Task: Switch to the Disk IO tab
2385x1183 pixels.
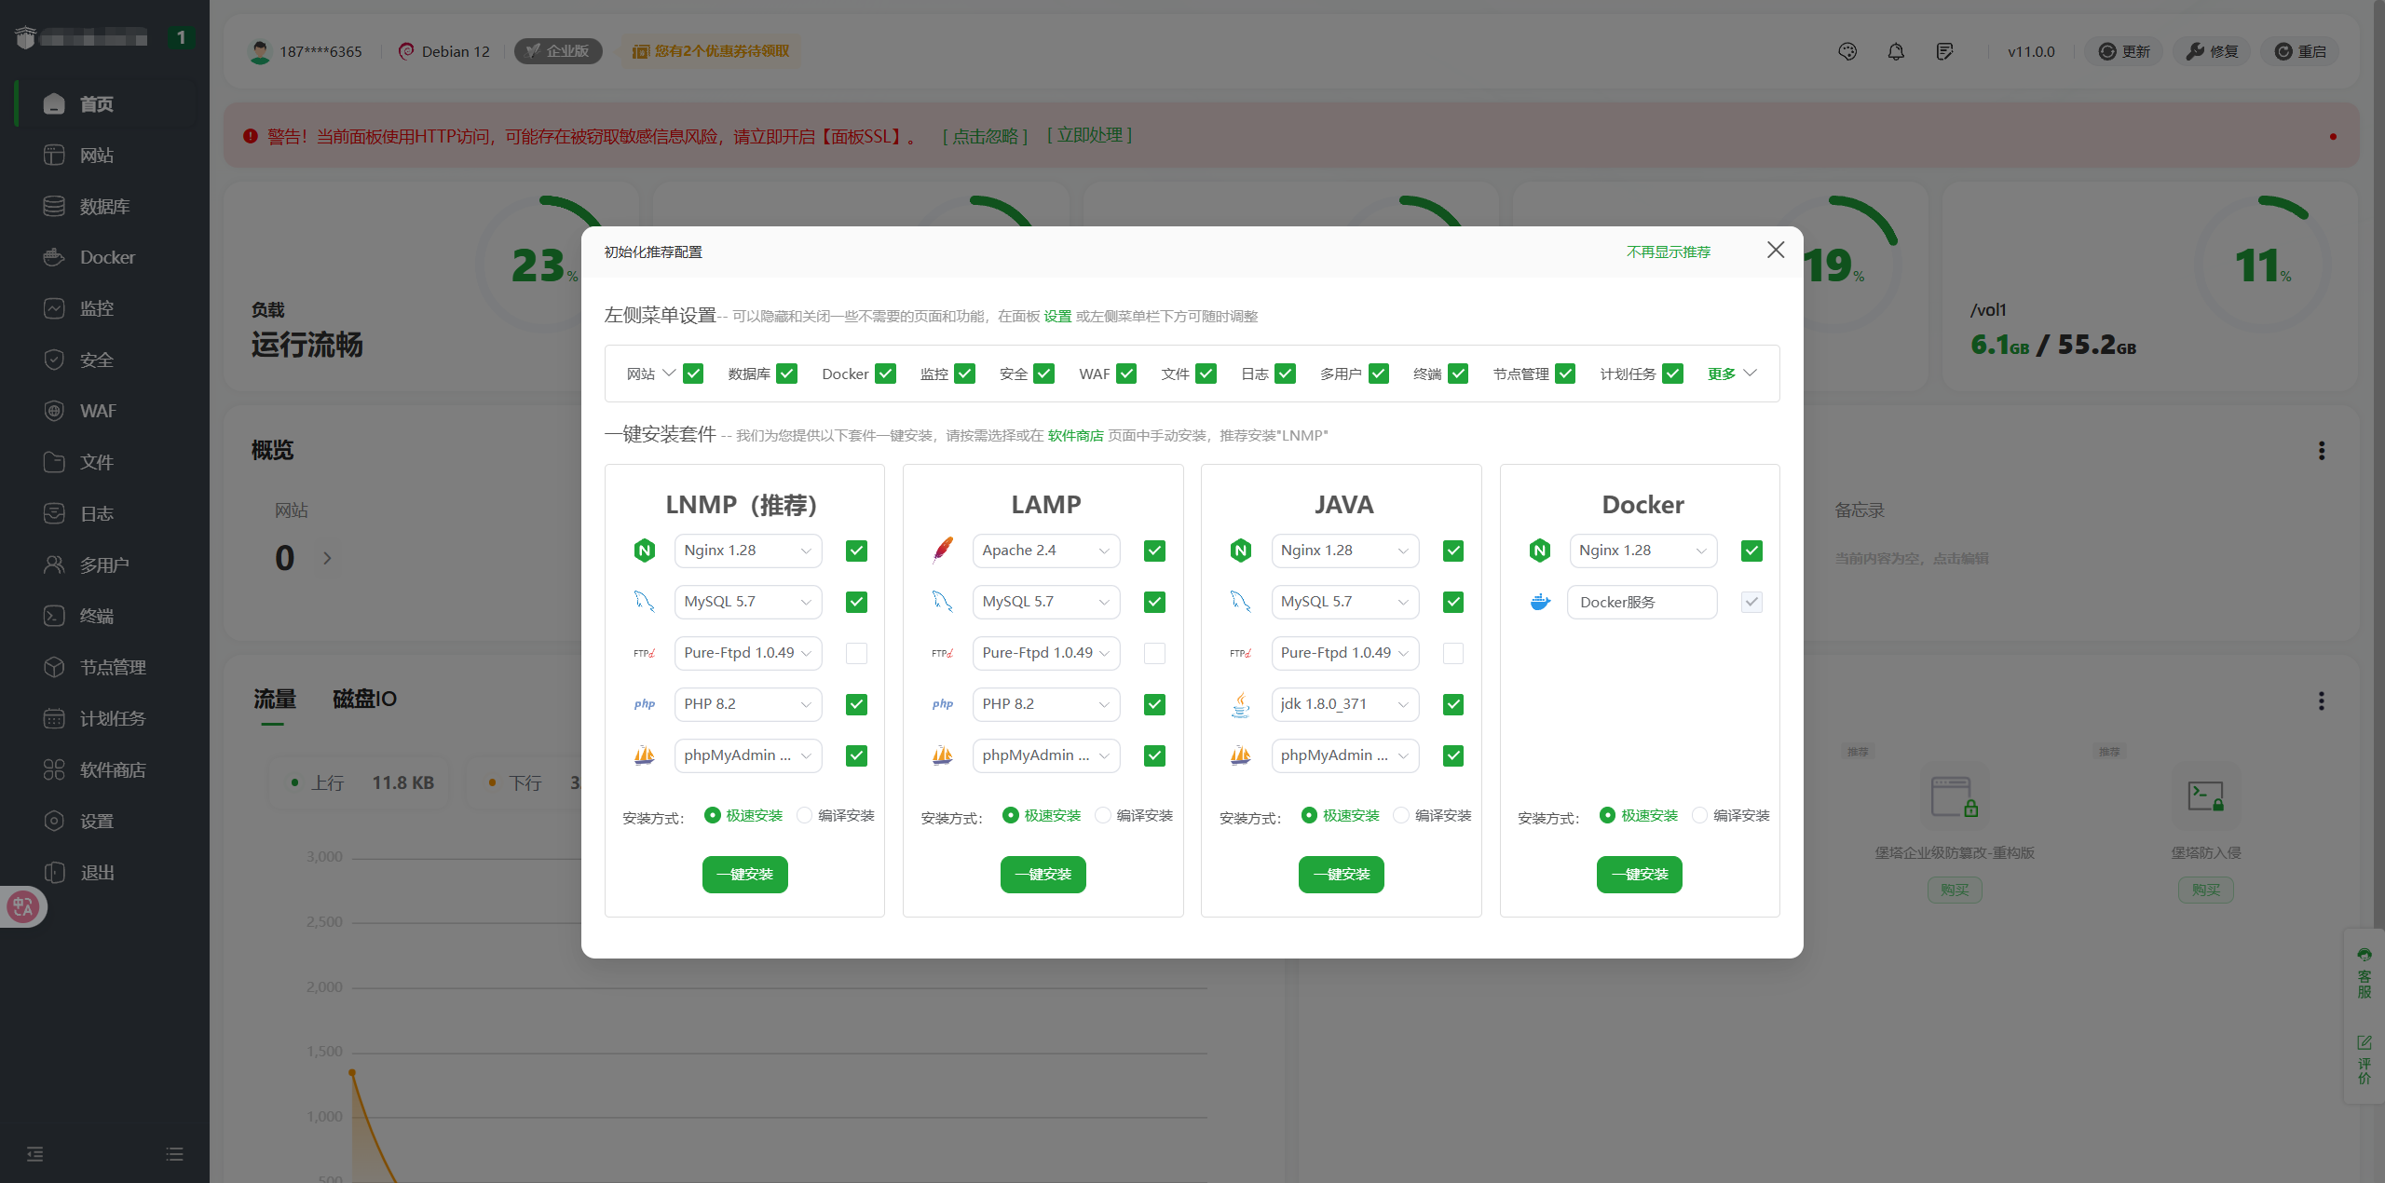Action: tap(364, 699)
